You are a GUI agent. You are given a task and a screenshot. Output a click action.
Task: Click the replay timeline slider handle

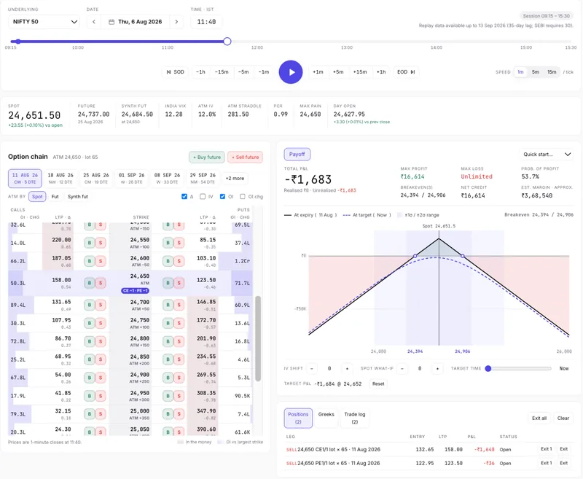(x=227, y=42)
